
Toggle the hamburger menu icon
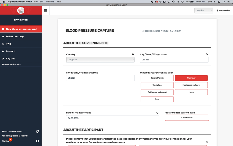(45, 11)
